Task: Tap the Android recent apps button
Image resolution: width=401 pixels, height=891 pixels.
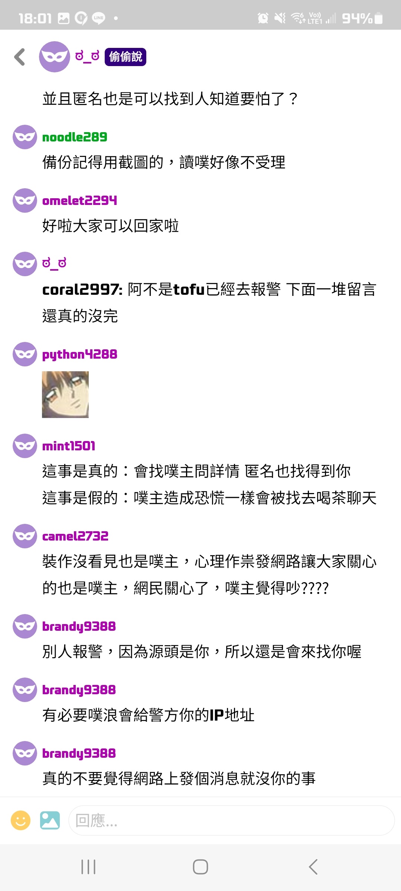Action: 88,867
